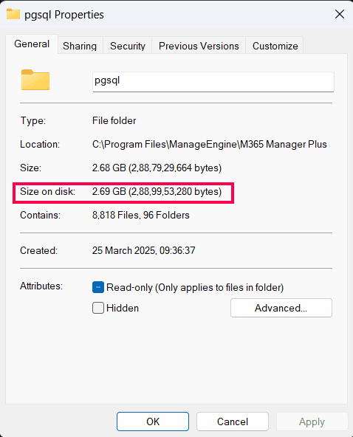Viewport: 353px width, 437px height.
Task: Select the General tab
Action: [32, 44]
